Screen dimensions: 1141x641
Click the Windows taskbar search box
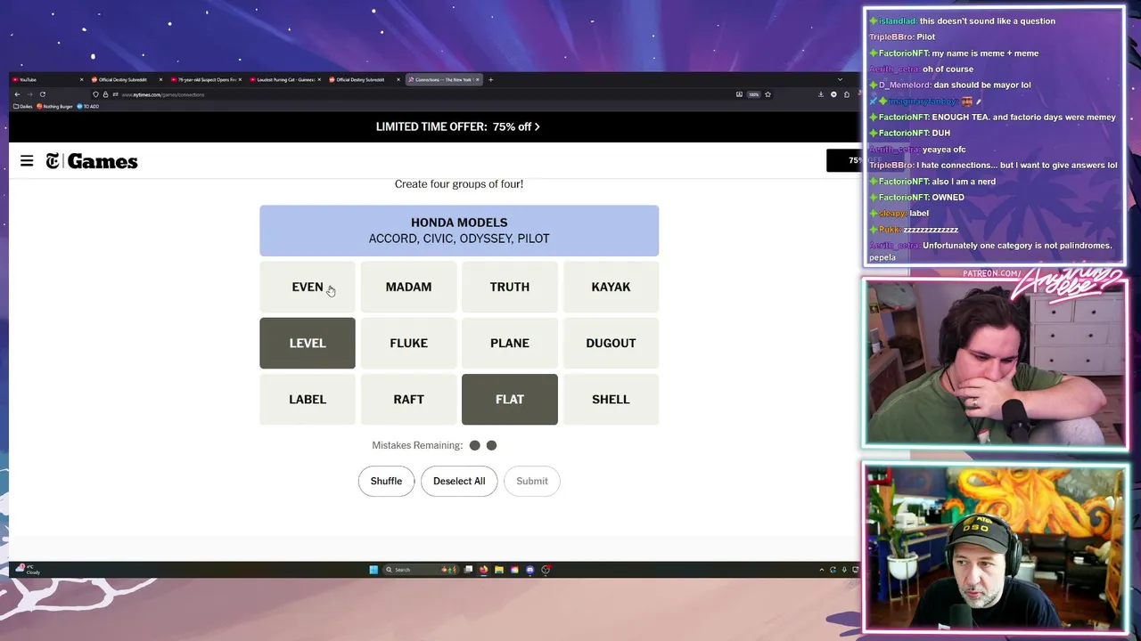420,570
